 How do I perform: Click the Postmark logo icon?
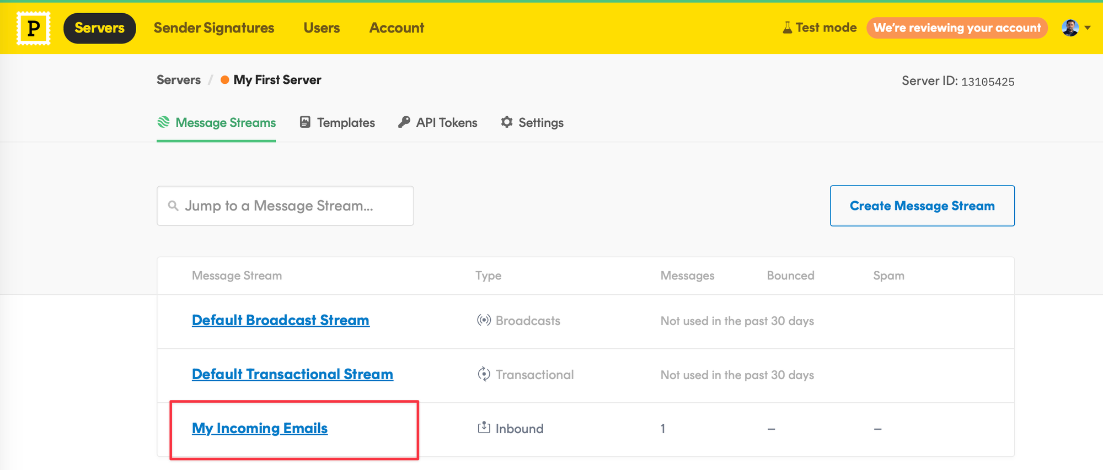(33, 28)
